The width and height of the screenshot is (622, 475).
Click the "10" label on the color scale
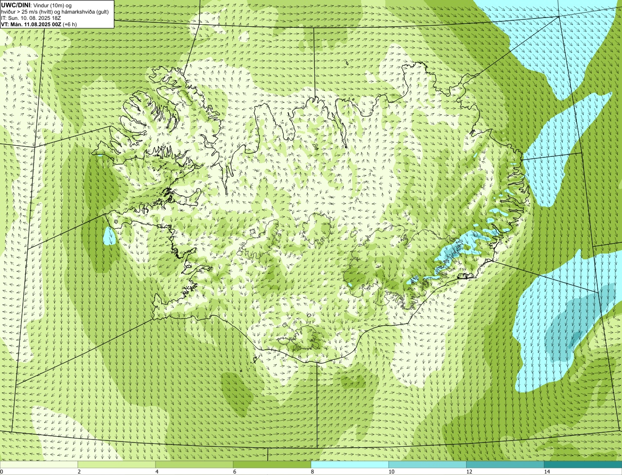pos(391,472)
